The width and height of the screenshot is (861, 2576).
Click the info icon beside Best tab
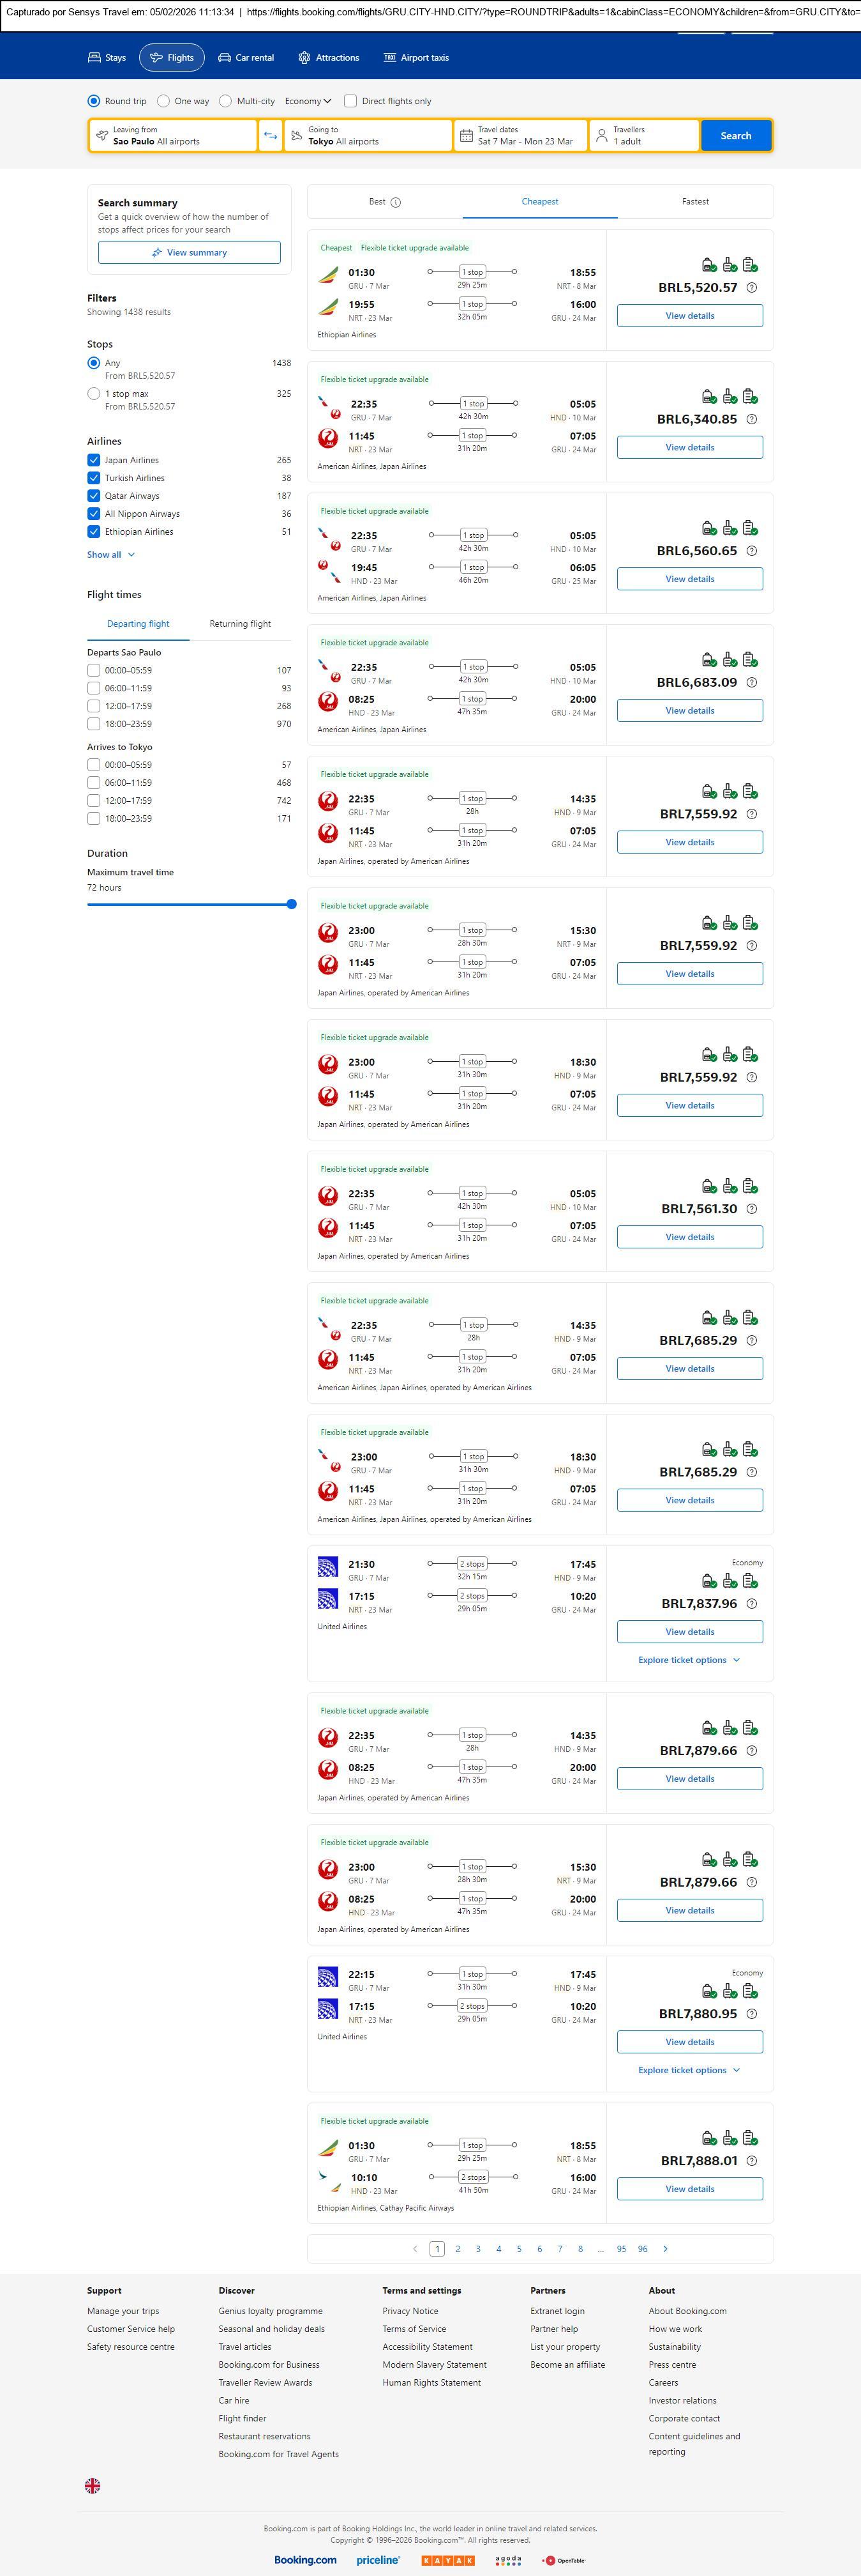[x=396, y=202]
